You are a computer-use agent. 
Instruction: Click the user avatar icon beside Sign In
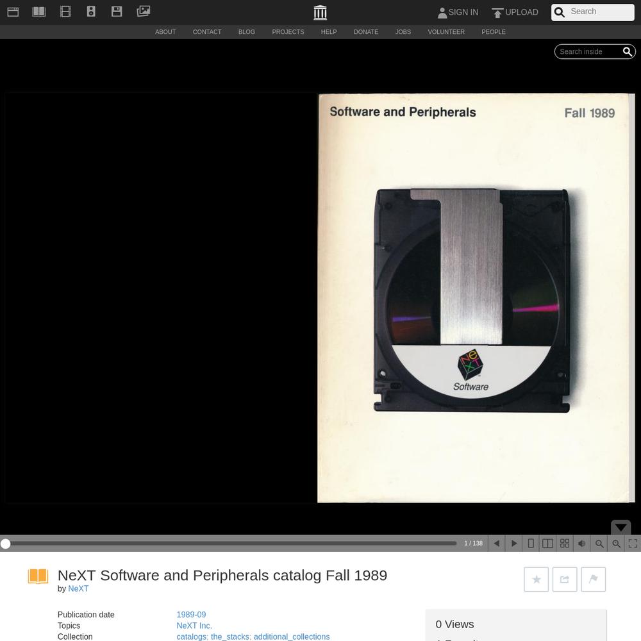pos(442,13)
